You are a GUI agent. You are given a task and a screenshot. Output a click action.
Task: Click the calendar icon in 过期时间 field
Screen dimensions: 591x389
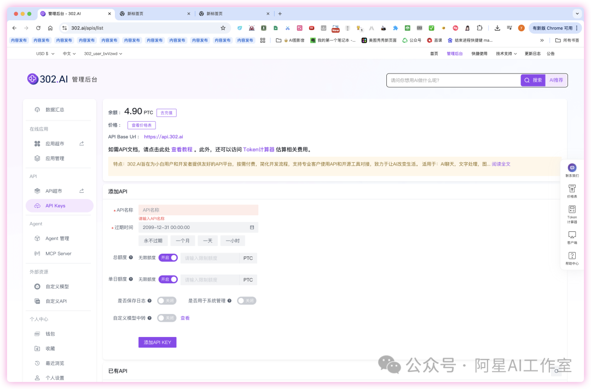252,227
